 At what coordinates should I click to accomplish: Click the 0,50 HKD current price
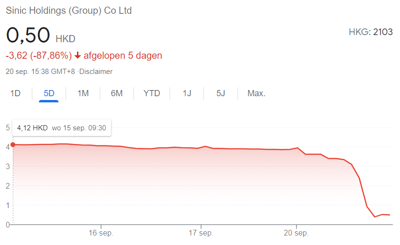coord(40,36)
